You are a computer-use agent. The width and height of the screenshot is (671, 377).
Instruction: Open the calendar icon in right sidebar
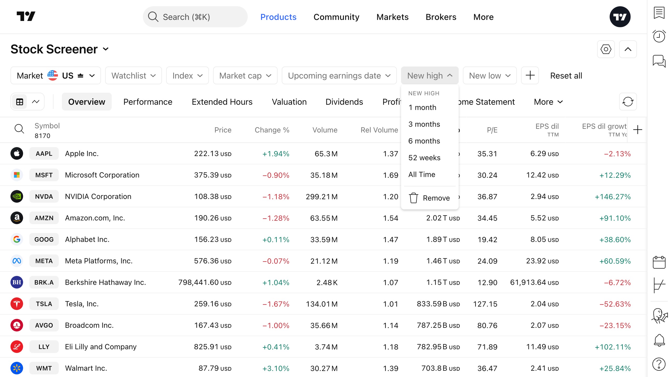click(659, 262)
